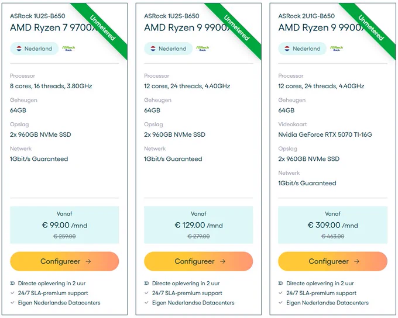Click the arrow icon in the €129.00 card's Configureer button
Screen dimensions: 398x318
coord(222,261)
